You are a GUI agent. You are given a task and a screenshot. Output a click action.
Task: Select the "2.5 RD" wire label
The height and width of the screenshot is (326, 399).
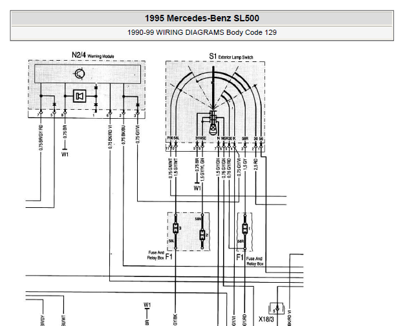pos(255,164)
